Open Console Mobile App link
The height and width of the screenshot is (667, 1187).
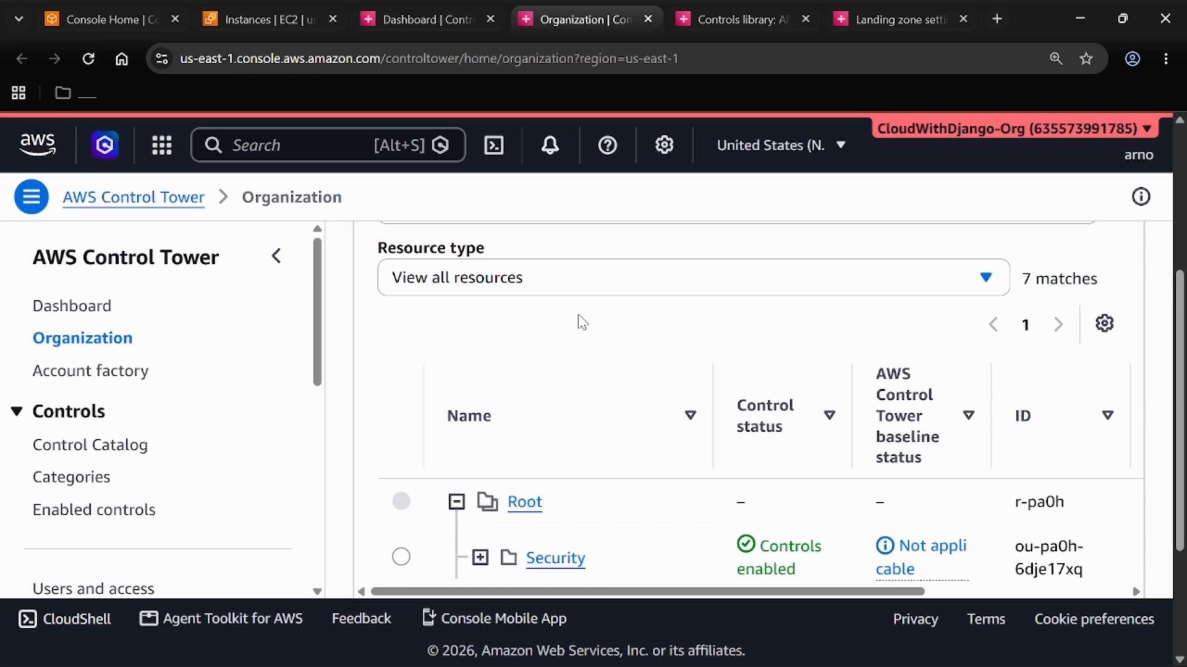click(x=495, y=618)
